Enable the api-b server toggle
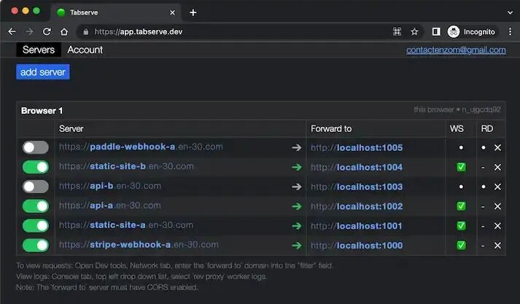This screenshot has height=304, width=520. click(36, 187)
